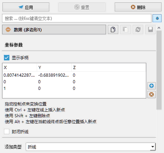
Task: Click the scrollbar up arrow
Action: point(159,28)
